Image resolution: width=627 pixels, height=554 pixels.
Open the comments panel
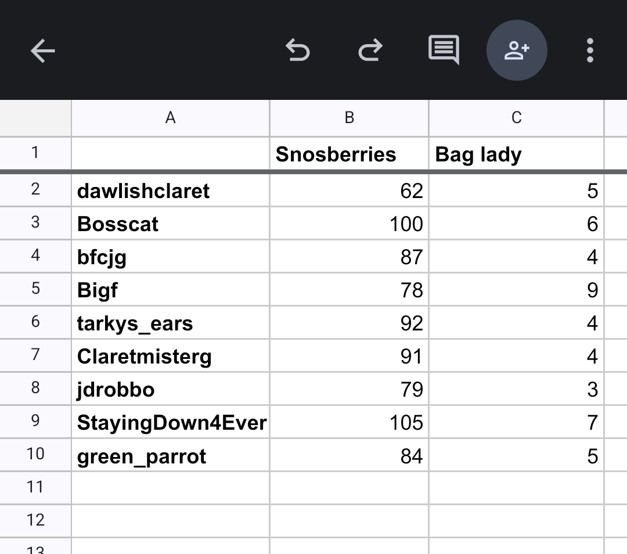(444, 50)
